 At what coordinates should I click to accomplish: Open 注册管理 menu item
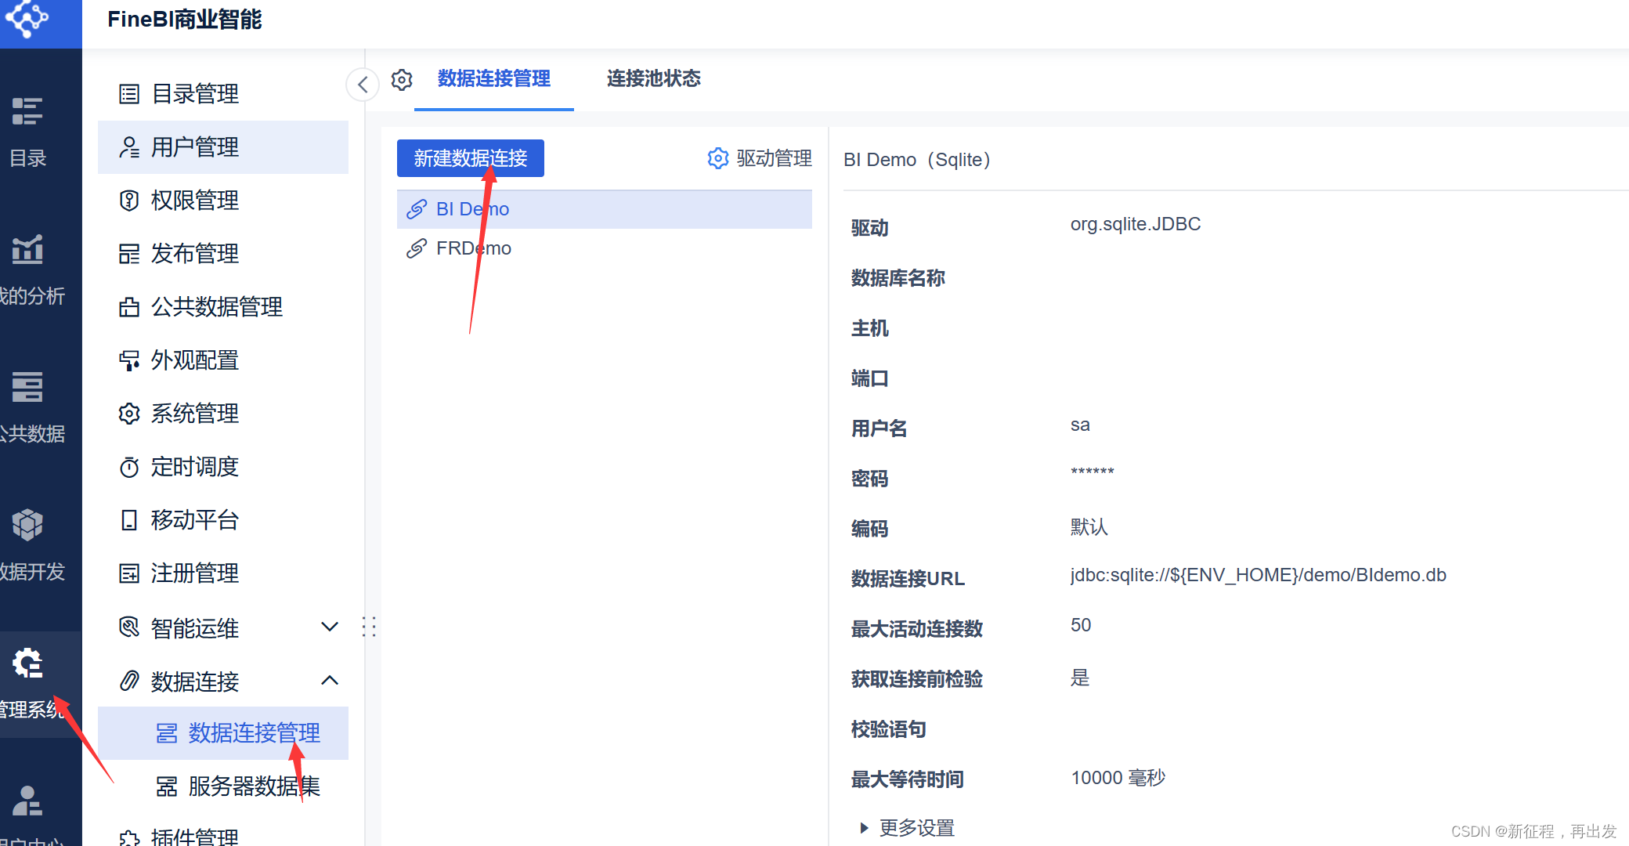tap(223, 573)
